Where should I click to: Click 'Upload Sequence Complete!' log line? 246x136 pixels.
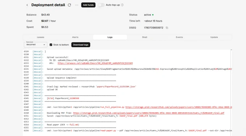(x=61, y=78)
